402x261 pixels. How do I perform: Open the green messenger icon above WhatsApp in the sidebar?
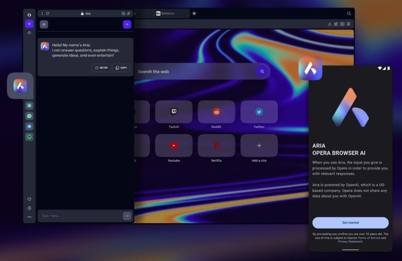29,106
